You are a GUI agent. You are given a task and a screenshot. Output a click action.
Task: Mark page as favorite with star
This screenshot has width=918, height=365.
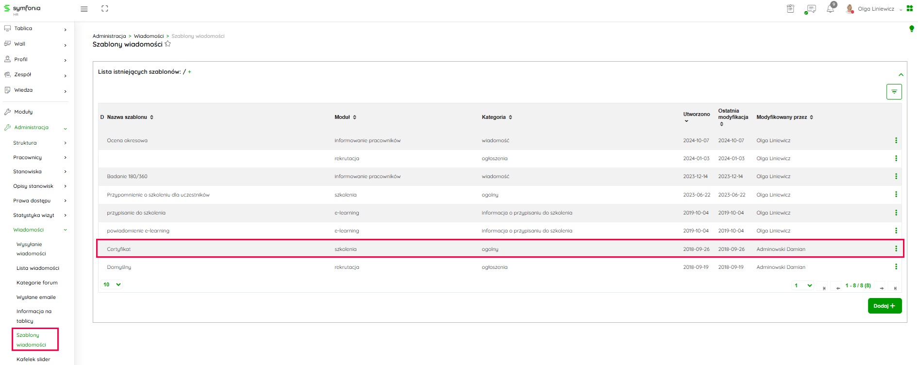tap(168, 44)
